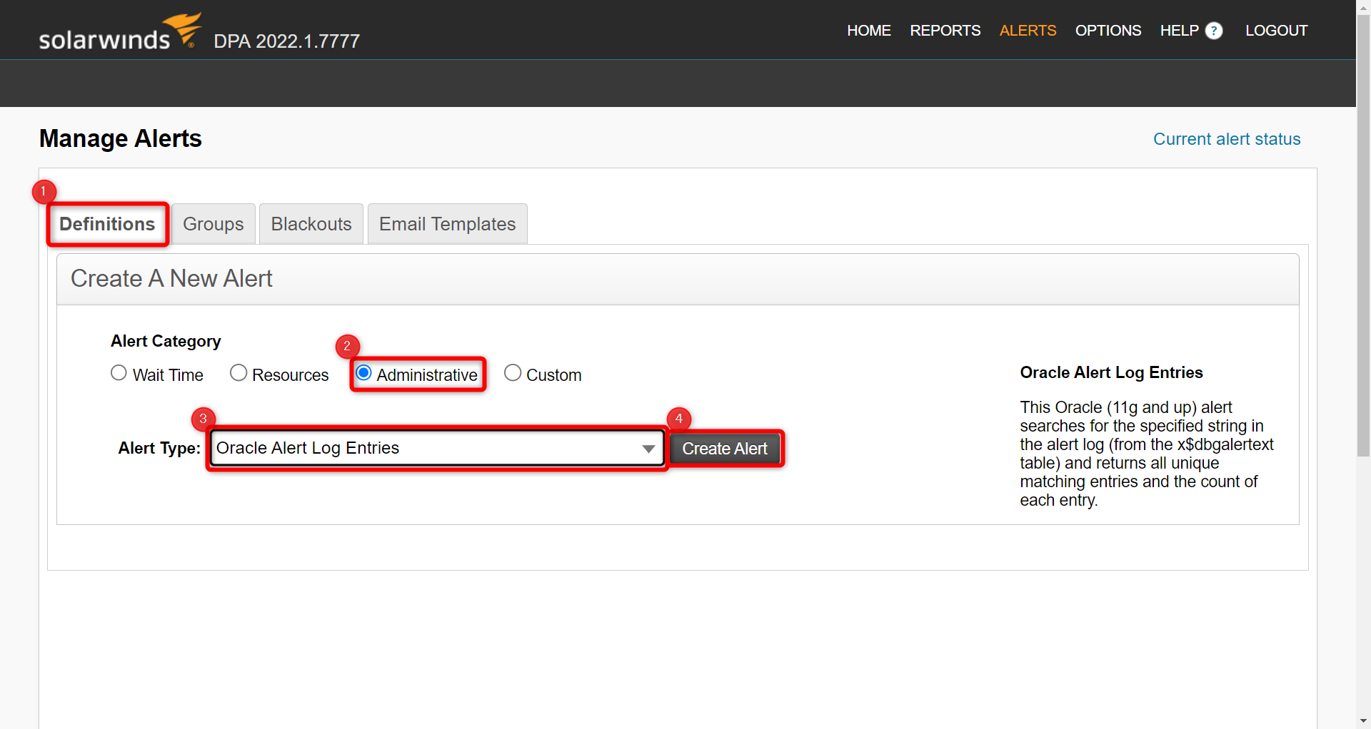Select the Administrative radio option
This screenshot has height=729, width=1371.
point(363,373)
